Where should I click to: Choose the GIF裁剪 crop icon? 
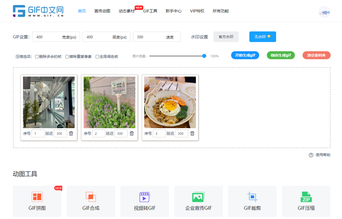[x=252, y=197]
